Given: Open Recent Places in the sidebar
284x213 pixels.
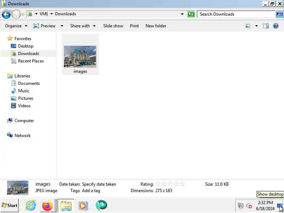Looking at the screenshot, I should click(31, 61).
